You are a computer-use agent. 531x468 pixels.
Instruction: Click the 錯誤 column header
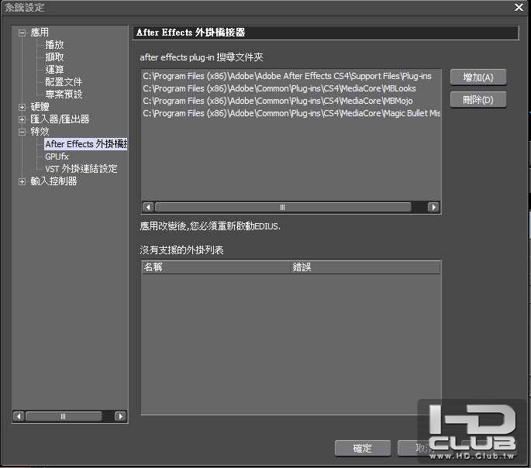365,267
